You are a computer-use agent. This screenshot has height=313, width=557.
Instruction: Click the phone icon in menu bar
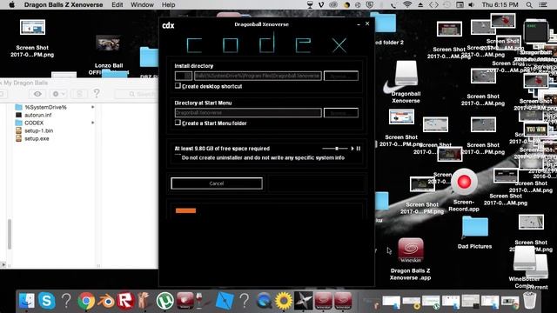coord(393,4)
